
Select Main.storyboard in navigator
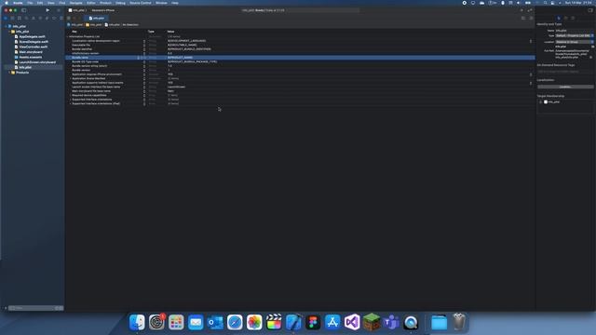(x=31, y=52)
